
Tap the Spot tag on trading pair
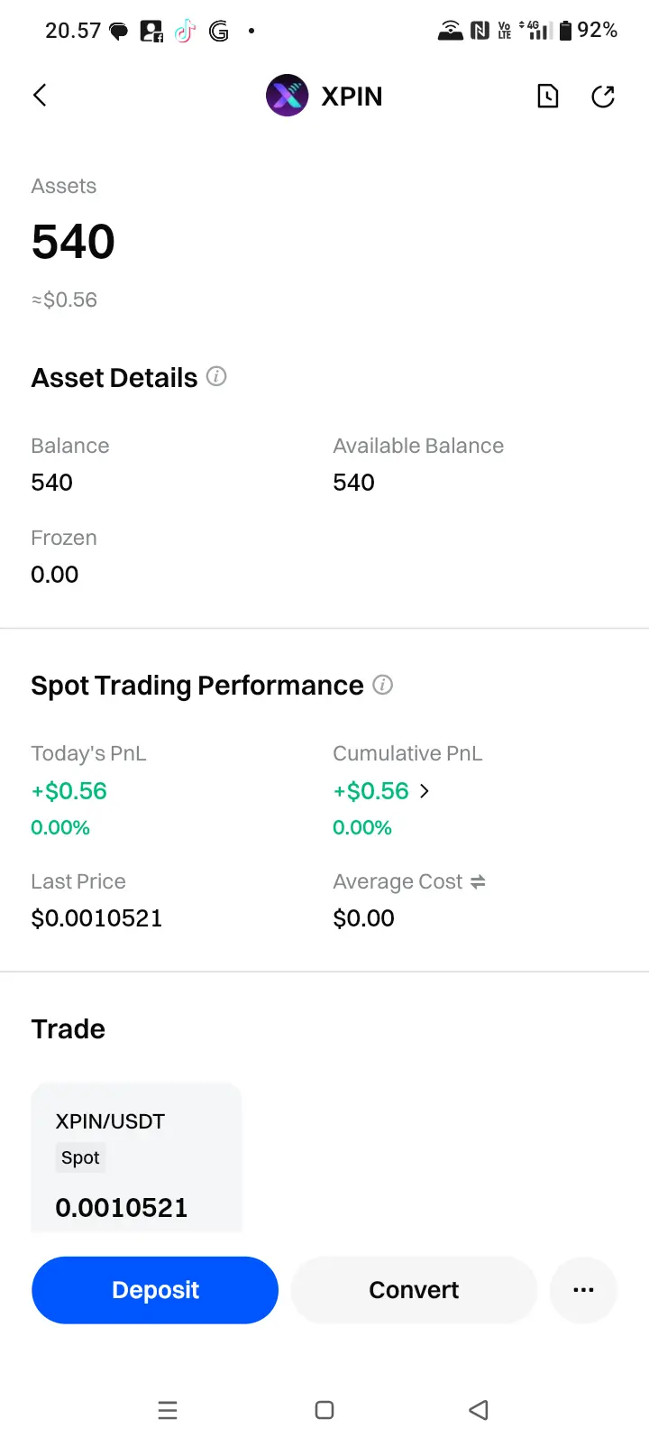pyautogui.click(x=80, y=1158)
